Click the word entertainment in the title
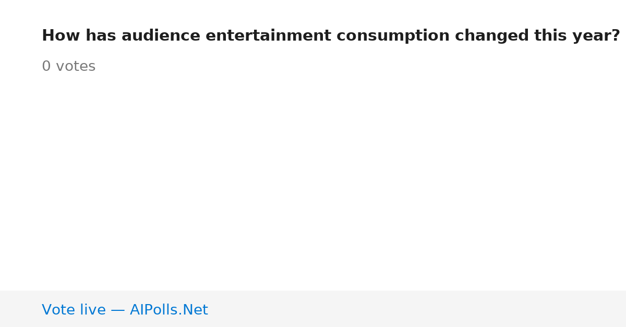The image size is (626, 327). click(268, 36)
